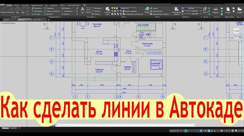Viewport: 244px width, 136px height.
Task: Click the Создать block tool
Action: coord(154,8)
